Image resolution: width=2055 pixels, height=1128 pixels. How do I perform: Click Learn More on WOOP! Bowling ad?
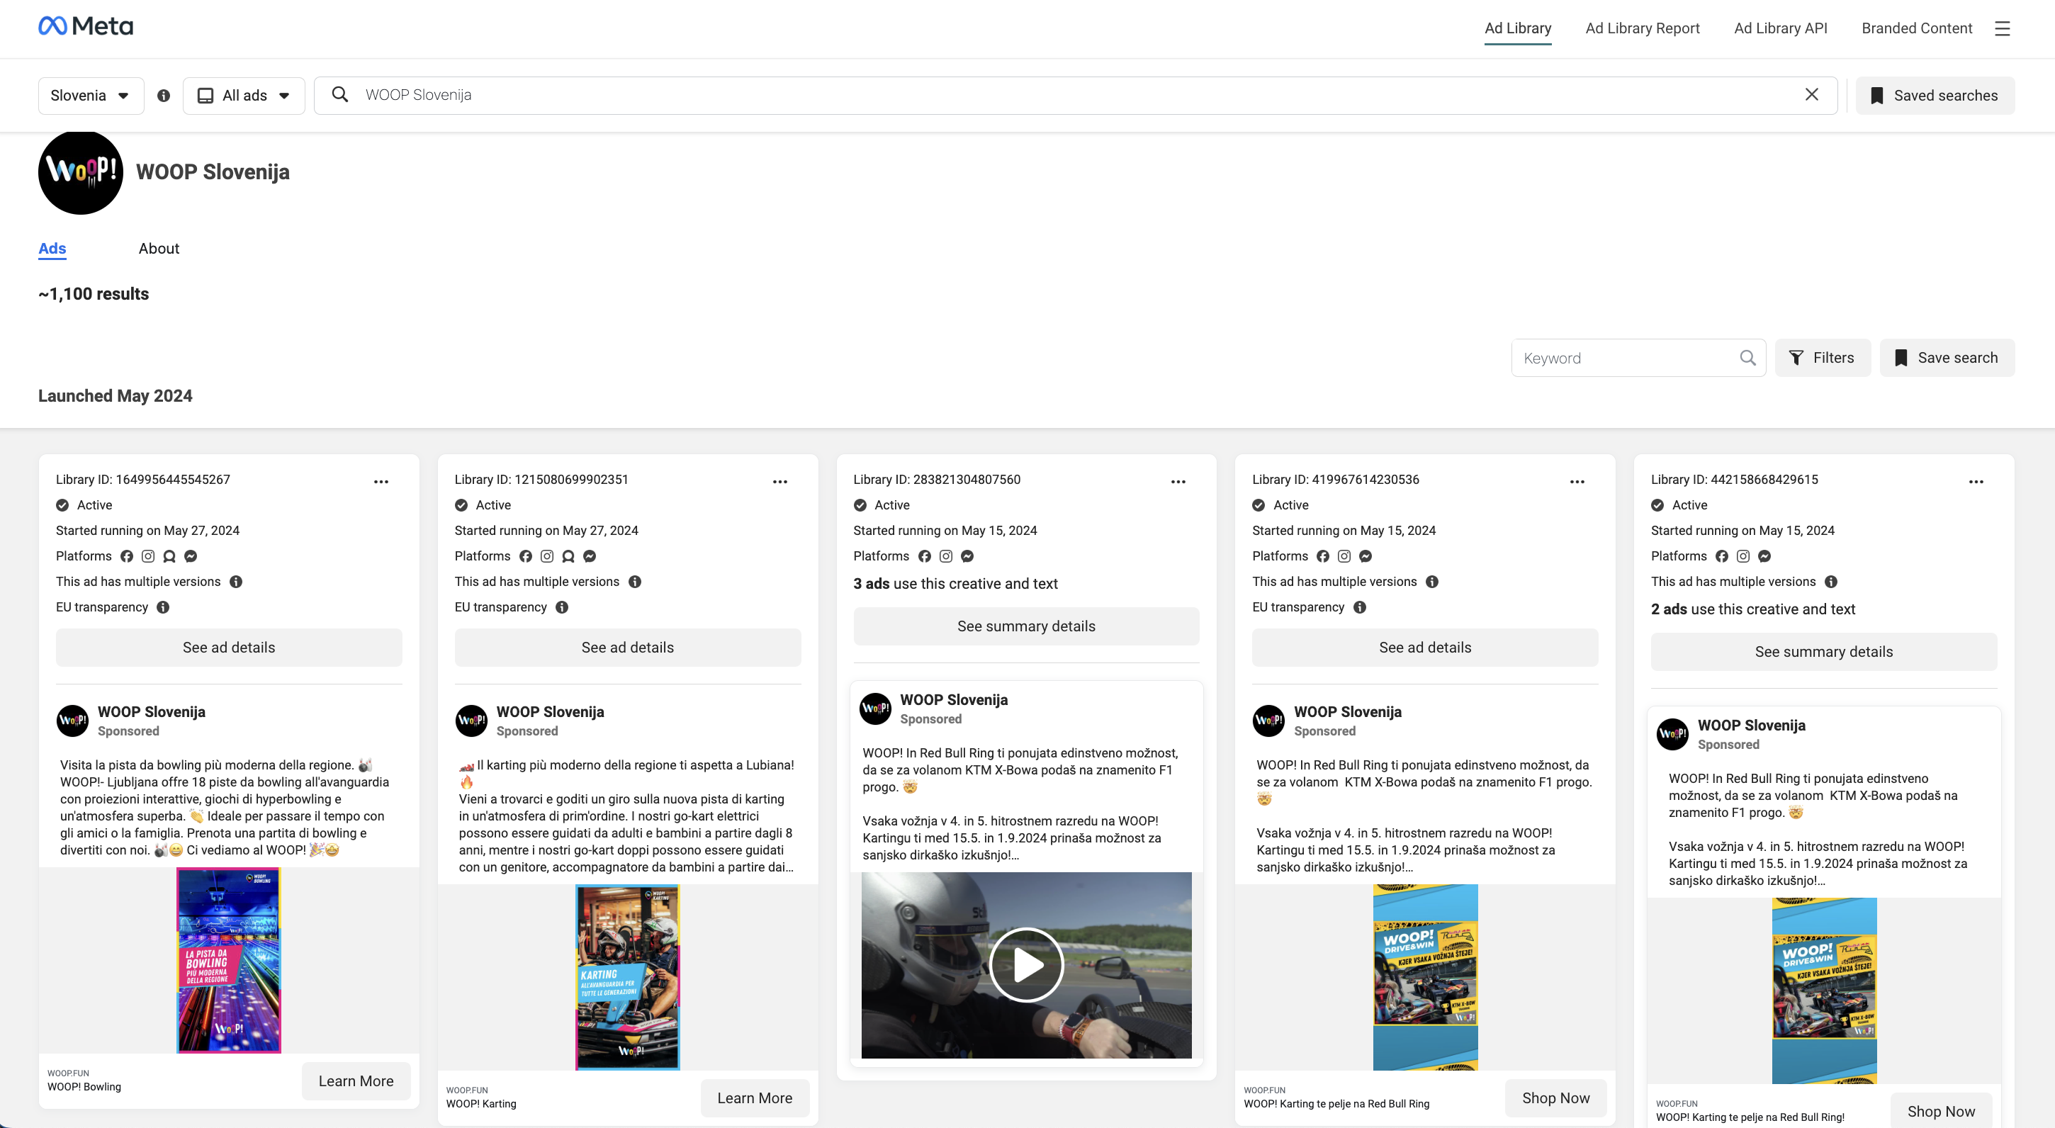[x=356, y=1081]
